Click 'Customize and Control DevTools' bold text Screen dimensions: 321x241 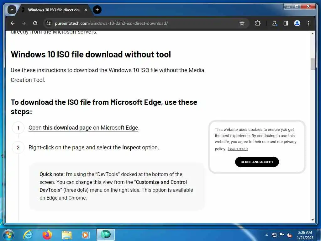point(113,186)
